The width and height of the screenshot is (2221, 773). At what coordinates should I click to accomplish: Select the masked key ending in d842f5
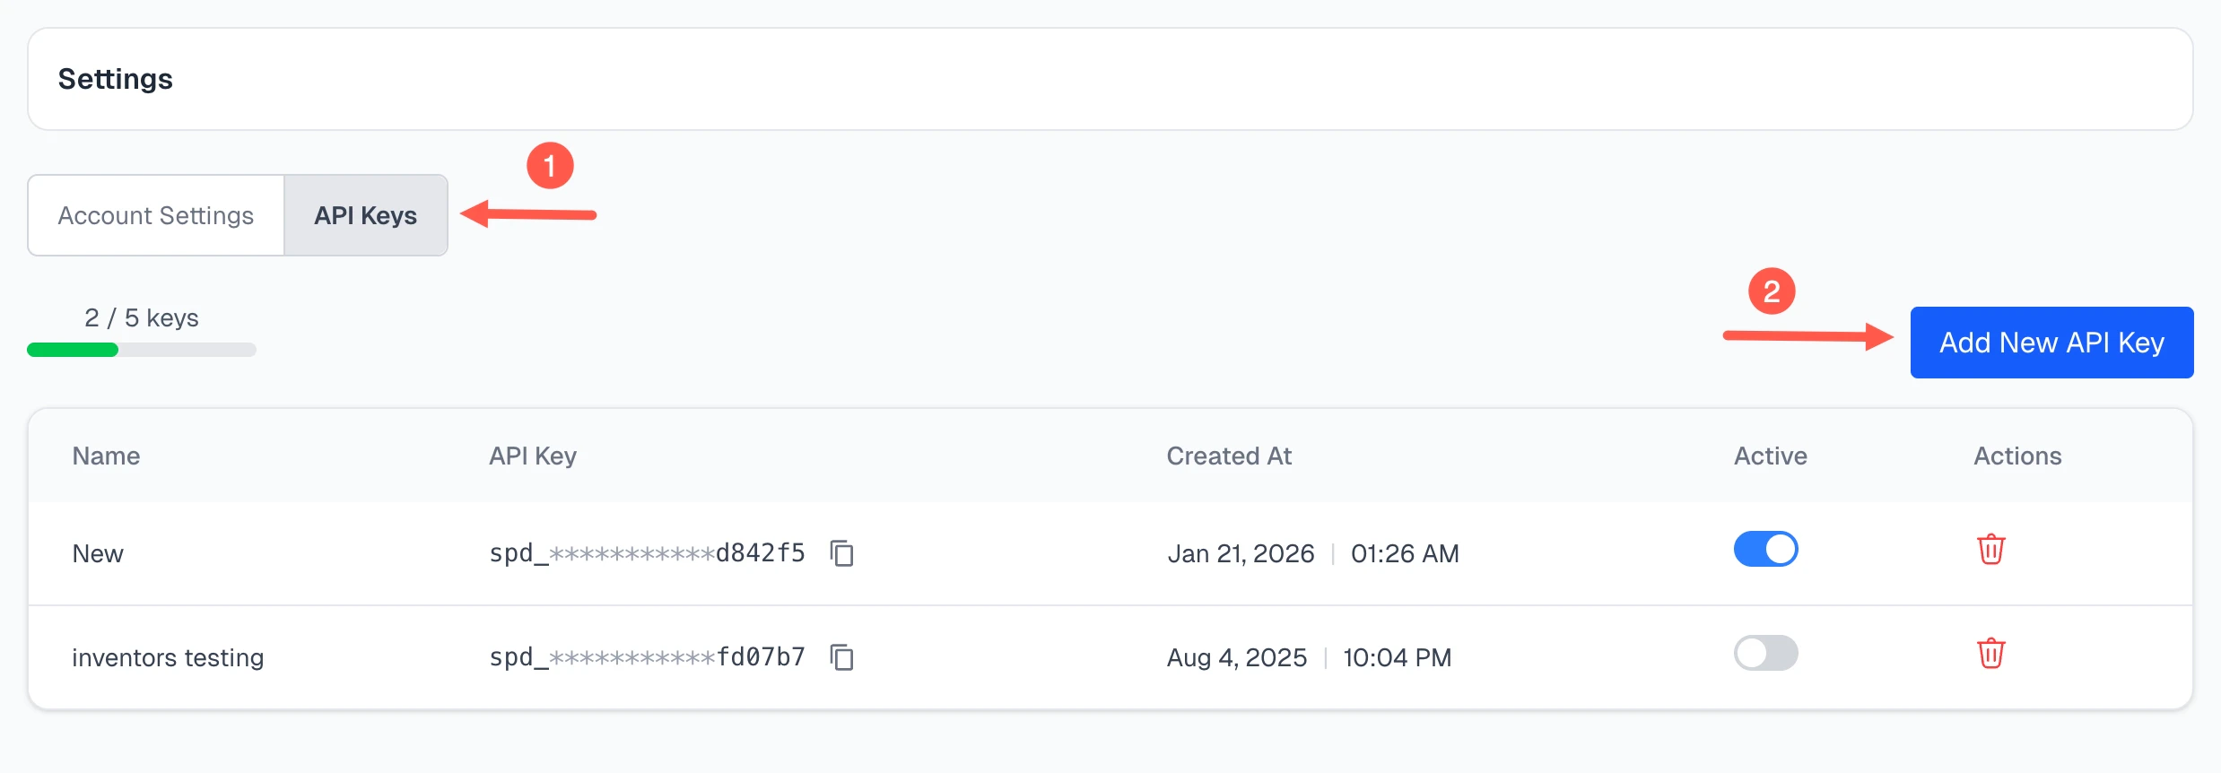646,553
